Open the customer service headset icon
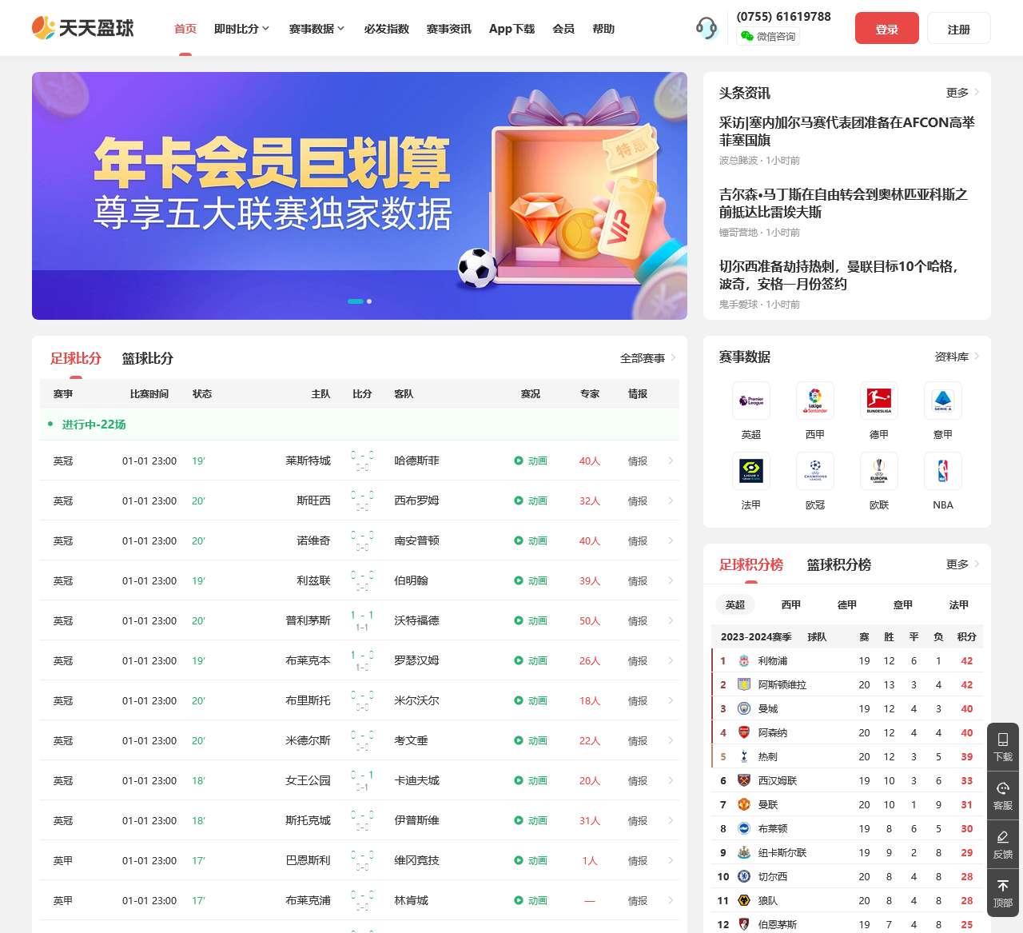Screen dimensions: 1023x933 coord(707,28)
